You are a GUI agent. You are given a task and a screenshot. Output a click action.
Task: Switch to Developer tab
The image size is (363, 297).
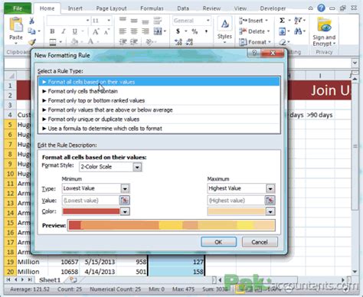[x=273, y=8]
